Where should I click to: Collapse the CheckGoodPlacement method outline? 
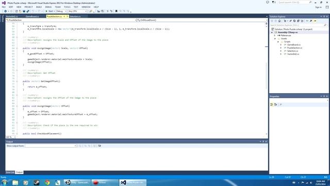(17, 134)
